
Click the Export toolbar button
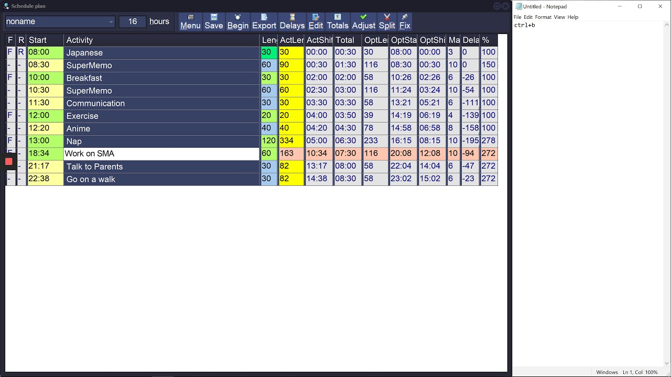point(264,21)
